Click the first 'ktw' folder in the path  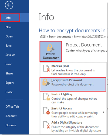tap(76, 37)
